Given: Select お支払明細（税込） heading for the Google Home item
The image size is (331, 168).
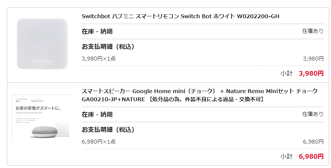Looking at the screenshot, I should 108,130.
